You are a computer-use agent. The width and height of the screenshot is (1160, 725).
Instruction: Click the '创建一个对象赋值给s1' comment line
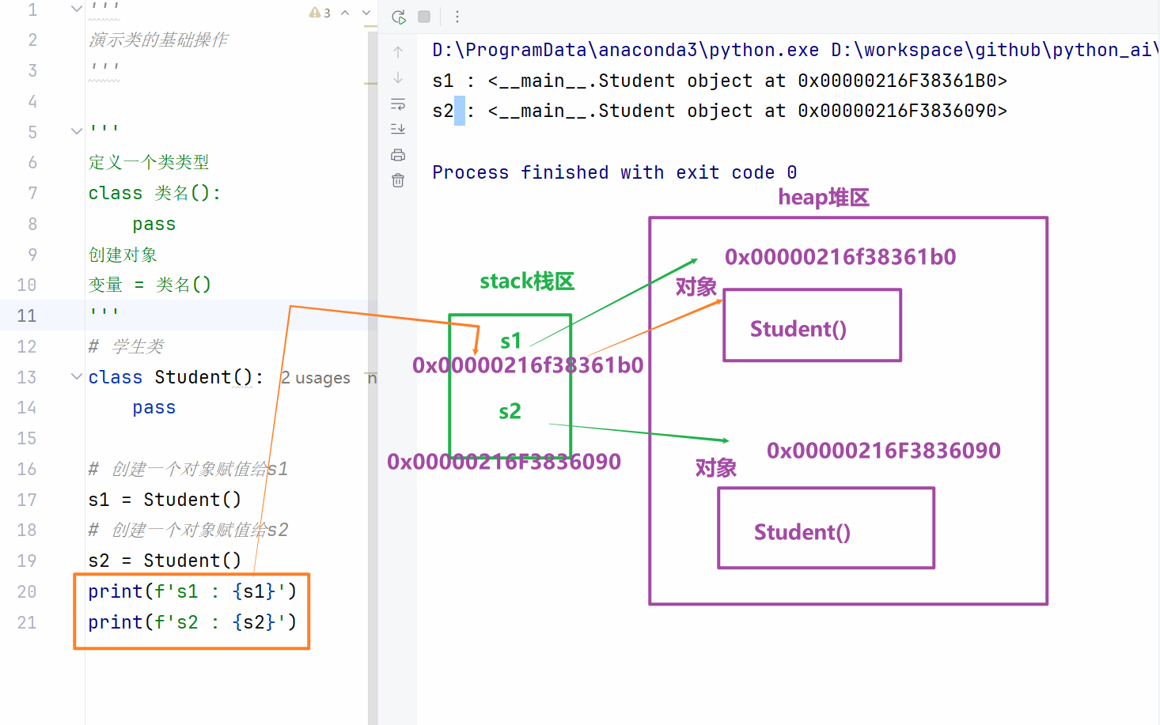188,469
